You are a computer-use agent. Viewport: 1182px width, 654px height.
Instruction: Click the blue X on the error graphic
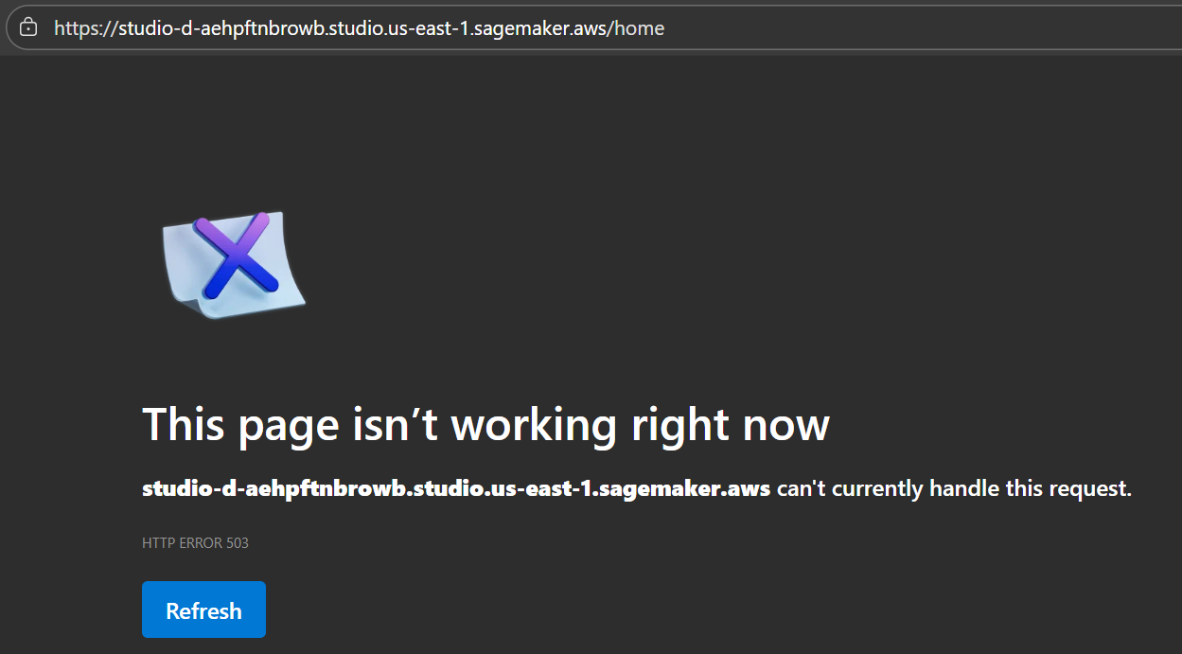pos(237,256)
